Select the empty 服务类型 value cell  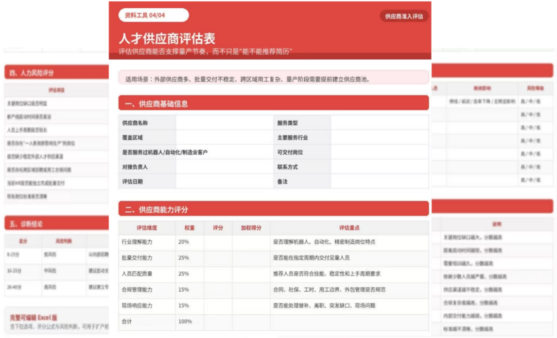(380, 123)
